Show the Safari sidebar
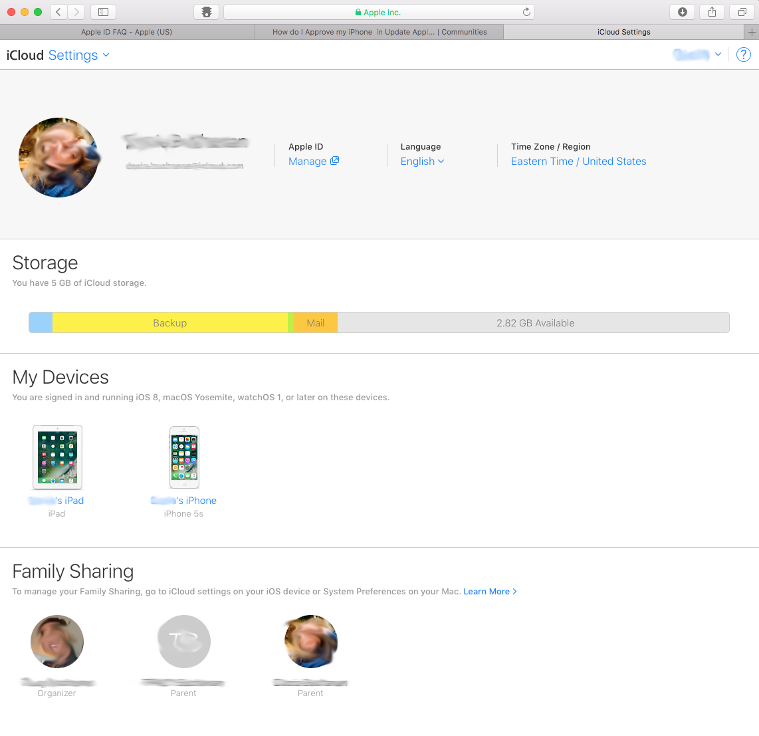Image resolution: width=759 pixels, height=736 pixels. 103,12
